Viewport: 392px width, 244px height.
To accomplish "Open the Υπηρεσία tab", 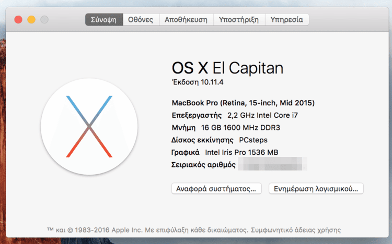I will point(287,20).
